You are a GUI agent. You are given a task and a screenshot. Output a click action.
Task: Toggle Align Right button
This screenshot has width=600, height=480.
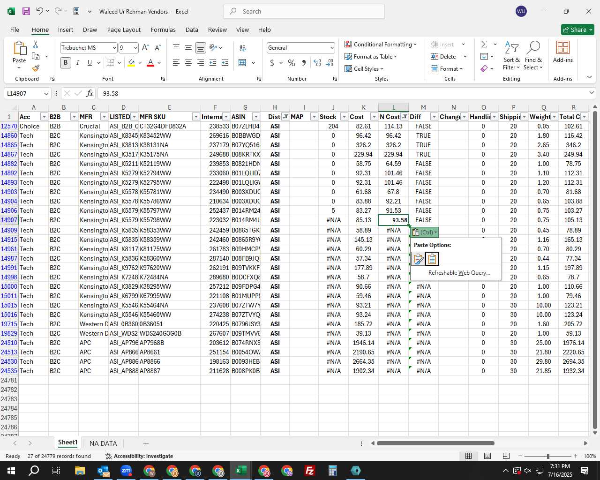201,63
